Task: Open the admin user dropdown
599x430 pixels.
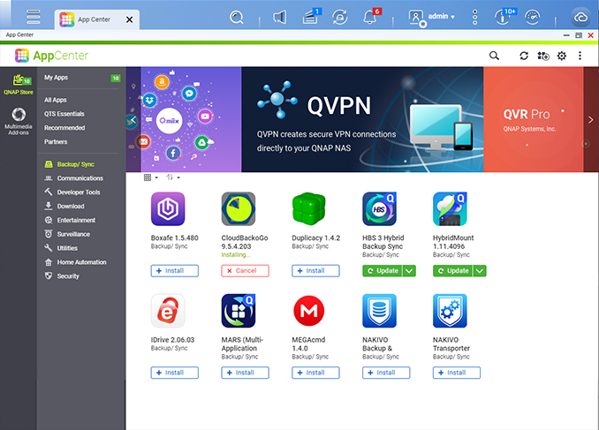Action: coord(432,17)
